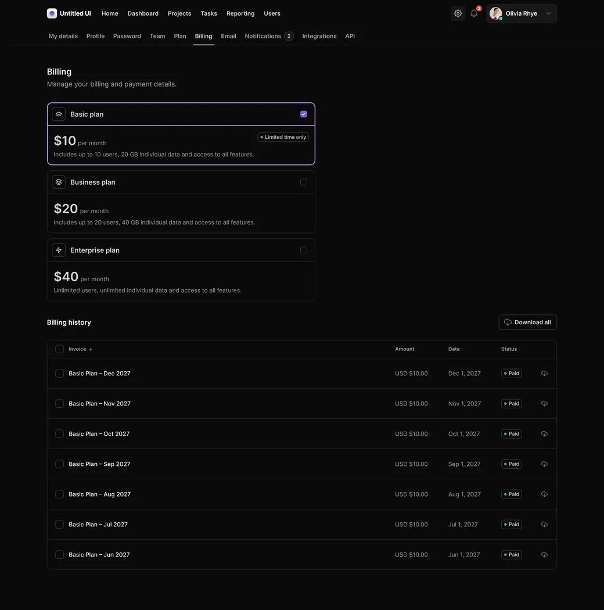Click the Nov 1, 2027 date cell

(x=465, y=403)
